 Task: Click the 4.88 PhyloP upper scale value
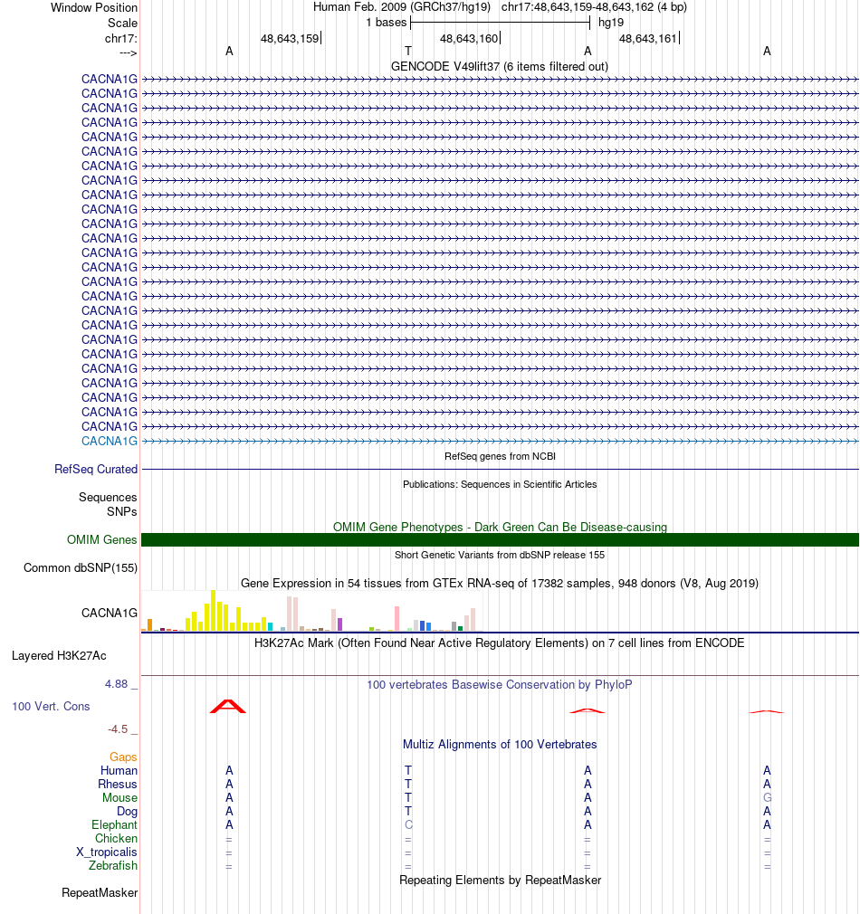116,684
